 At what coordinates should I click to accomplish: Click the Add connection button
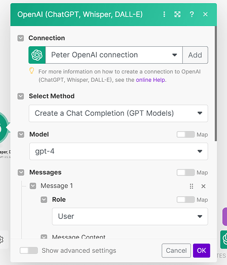195,55
